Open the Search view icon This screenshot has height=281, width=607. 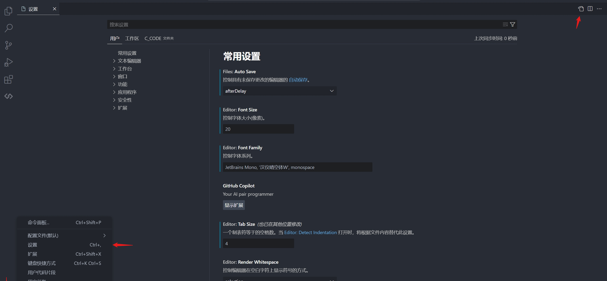pos(9,28)
